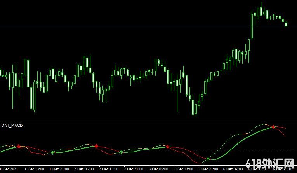Image resolution: width=297 pixels, height=173 pixels.
Task: Select the red arrow above the 2 Dec 13:00 label
Action: point(96,146)
